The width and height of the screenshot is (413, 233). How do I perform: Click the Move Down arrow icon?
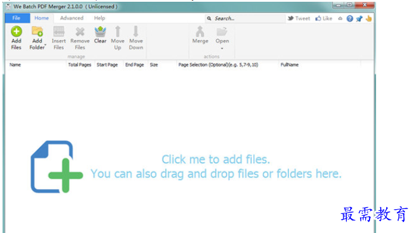[136, 32]
